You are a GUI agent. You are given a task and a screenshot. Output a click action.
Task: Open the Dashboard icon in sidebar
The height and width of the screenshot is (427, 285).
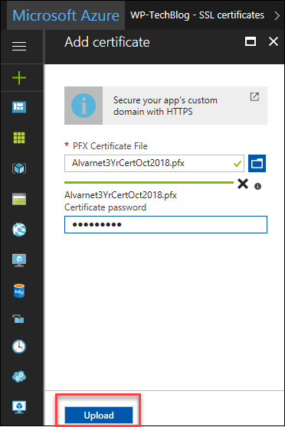click(19, 107)
